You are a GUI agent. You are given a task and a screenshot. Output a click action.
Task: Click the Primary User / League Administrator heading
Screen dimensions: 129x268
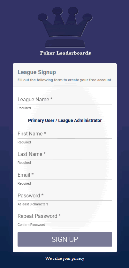click(x=65, y=120)
